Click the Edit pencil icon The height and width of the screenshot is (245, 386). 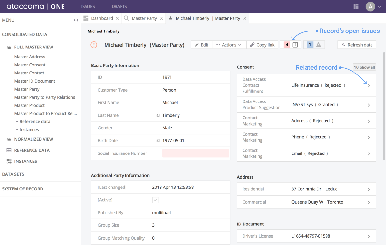[197, 45]
